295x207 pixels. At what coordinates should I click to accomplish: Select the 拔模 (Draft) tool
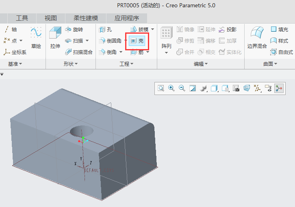point(139,30)
